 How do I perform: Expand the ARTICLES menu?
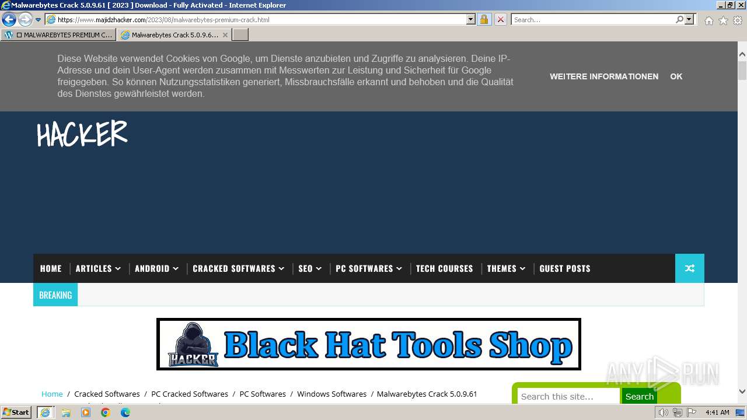(x=98, y=268)
